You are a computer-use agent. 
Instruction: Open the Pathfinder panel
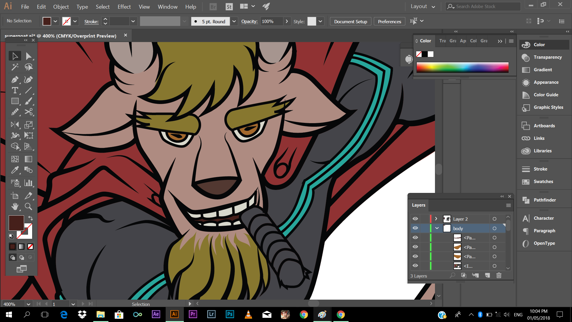(544, 200)
